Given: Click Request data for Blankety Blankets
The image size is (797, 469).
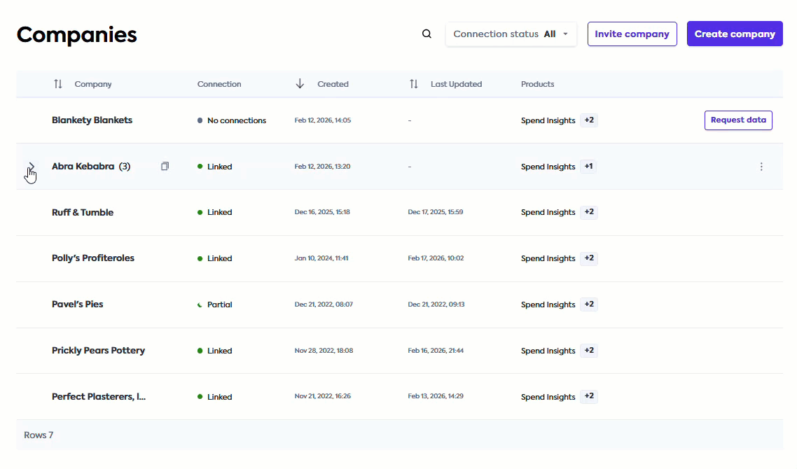Looking at the screenshot, I should (x=738, y=120).
